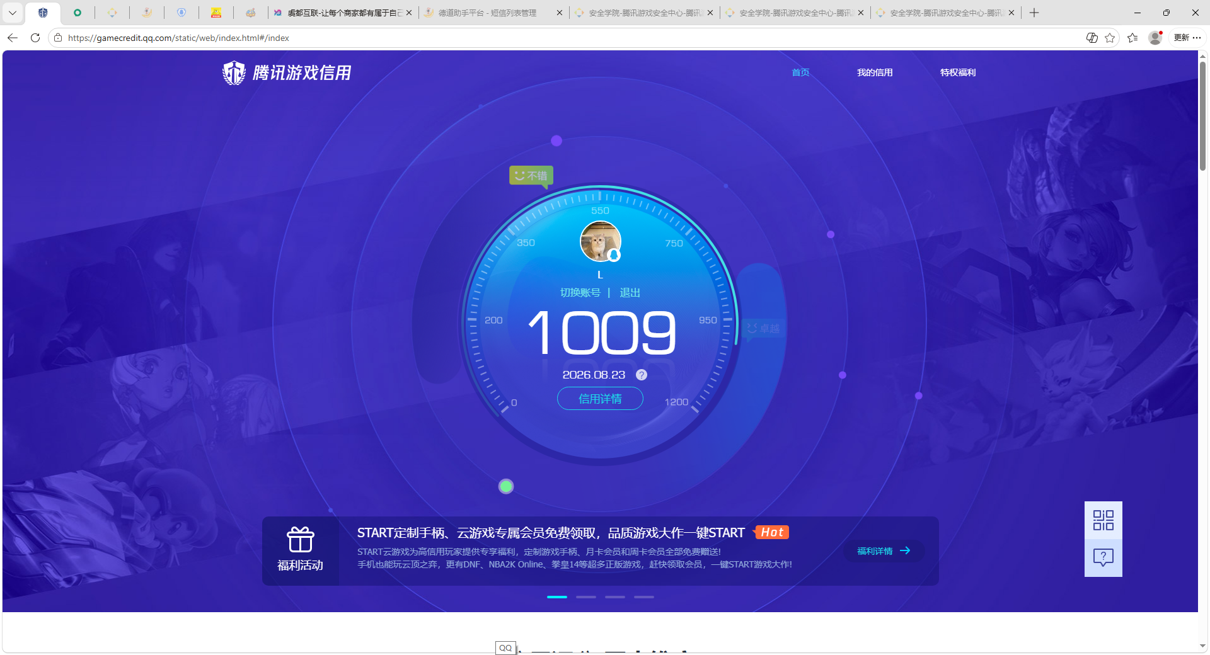Switch to the 虔都互联 tab
Viewport: 1210px width, 655px height.
point(345,13)
